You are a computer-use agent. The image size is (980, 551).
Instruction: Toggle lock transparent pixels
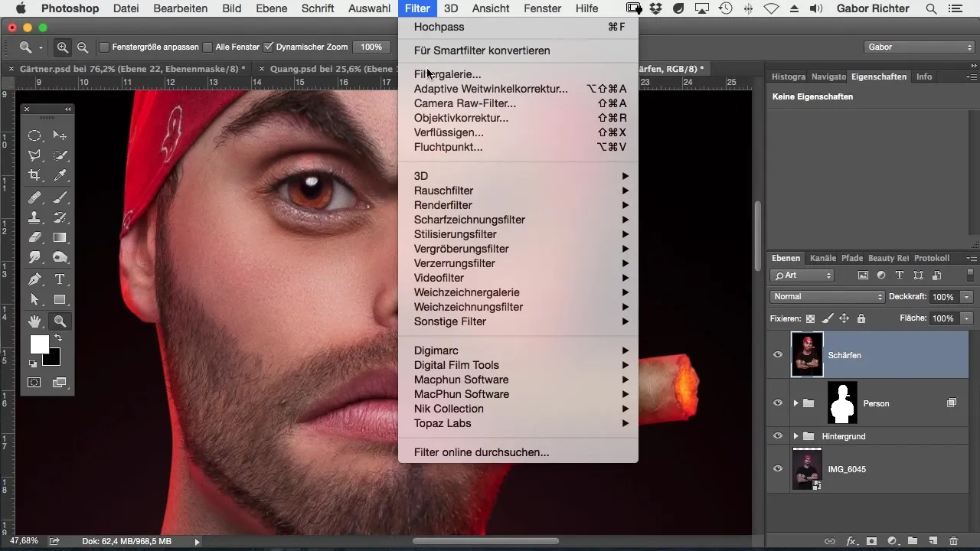click(811, 318)
